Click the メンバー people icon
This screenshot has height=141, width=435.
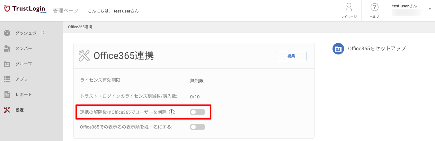tap(7, 48)
